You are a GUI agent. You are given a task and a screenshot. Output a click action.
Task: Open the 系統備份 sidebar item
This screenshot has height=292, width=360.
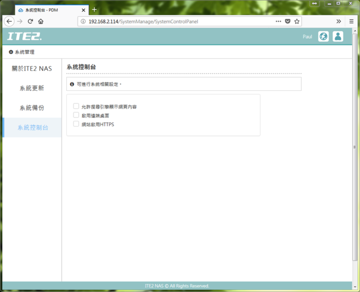pyautogui.click(x=32, y=108)
